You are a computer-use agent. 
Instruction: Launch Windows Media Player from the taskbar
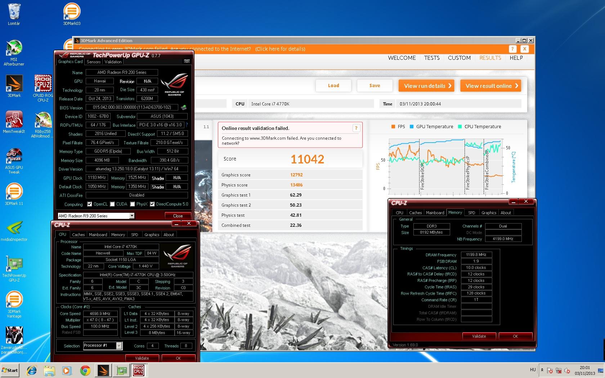click(67, 370)
